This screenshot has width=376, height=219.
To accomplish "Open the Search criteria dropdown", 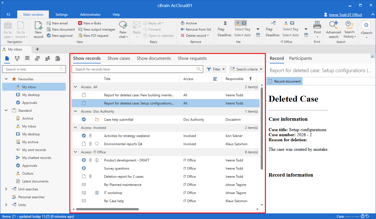I will (x=246, y=69).
